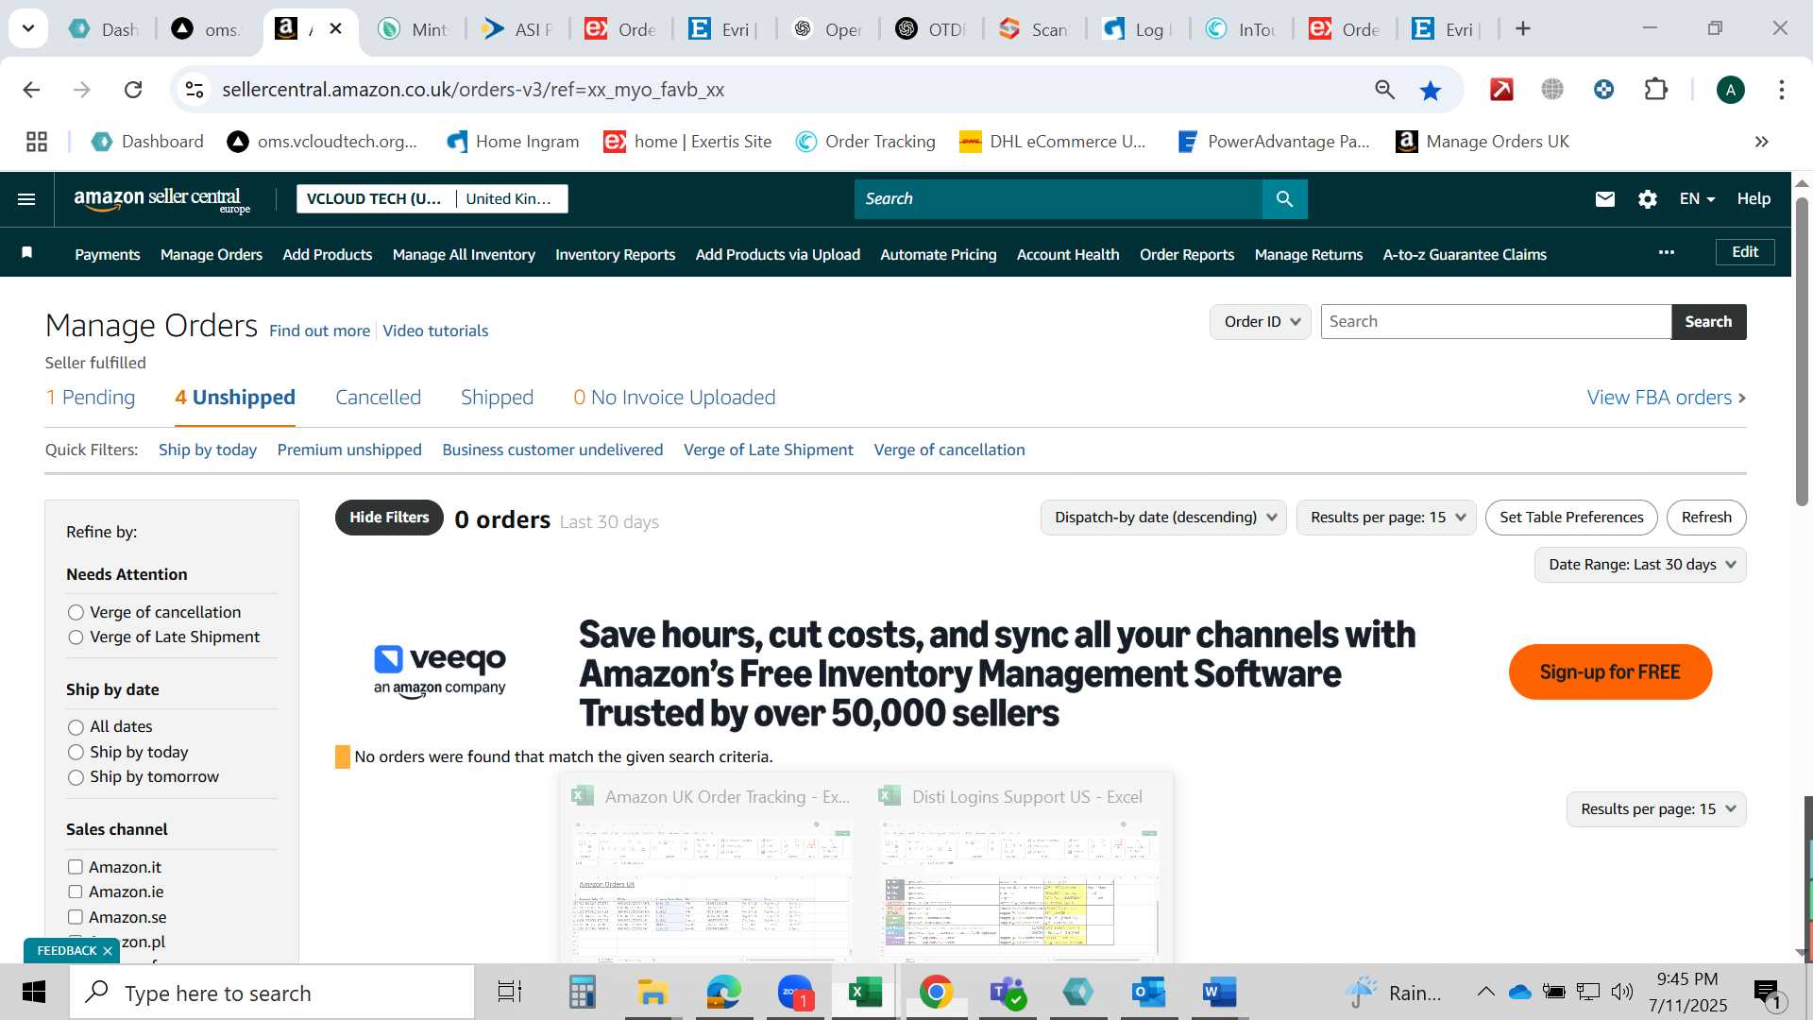1813x1020 pixels.
Task: Click the Edit favorites bar button
Action: tap(1745, 252)
